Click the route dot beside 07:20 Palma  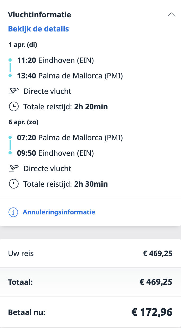pyautogui.click(x=10, y=137)
